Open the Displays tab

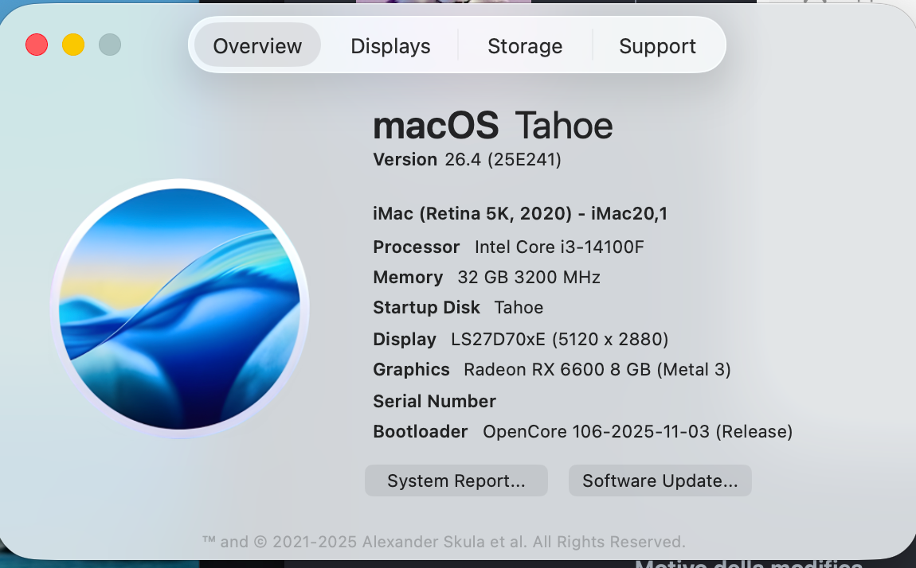390,46
